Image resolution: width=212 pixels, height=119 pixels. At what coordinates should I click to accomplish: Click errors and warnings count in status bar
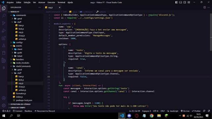coord(6,111)
